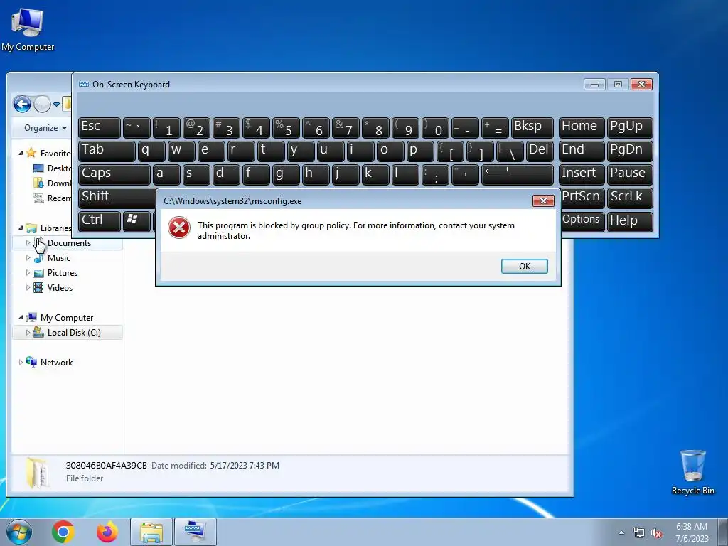The image size is (728, 546).
Task: Expand the Pictures library node
Action: 28,272
